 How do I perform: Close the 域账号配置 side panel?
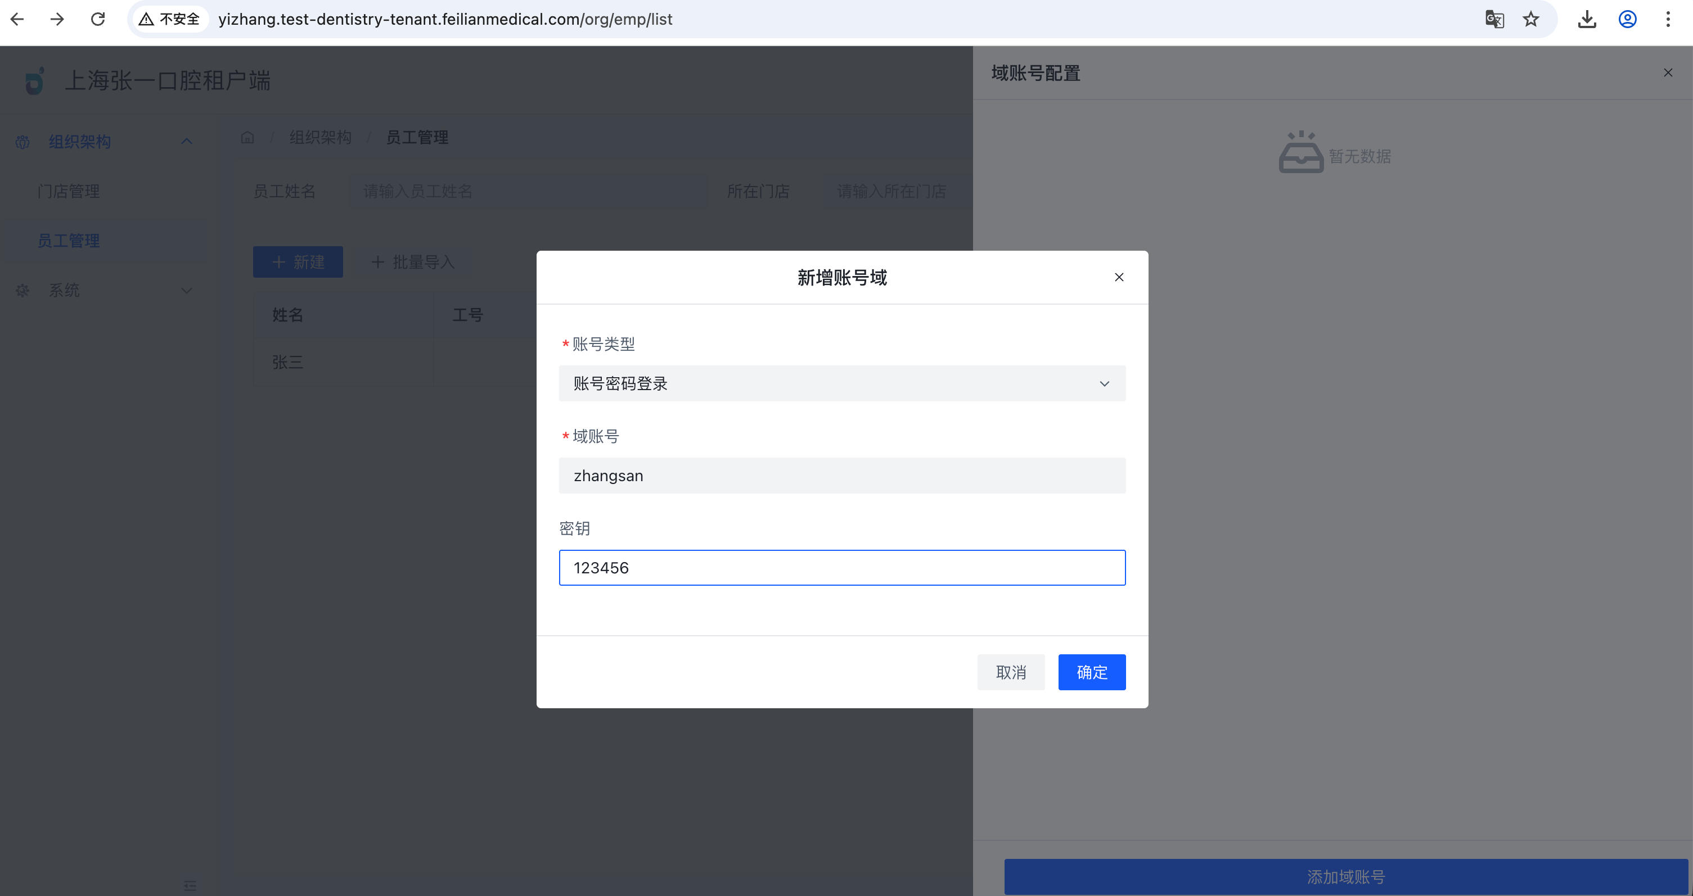pyautogui.click(x=1668, y=73)
